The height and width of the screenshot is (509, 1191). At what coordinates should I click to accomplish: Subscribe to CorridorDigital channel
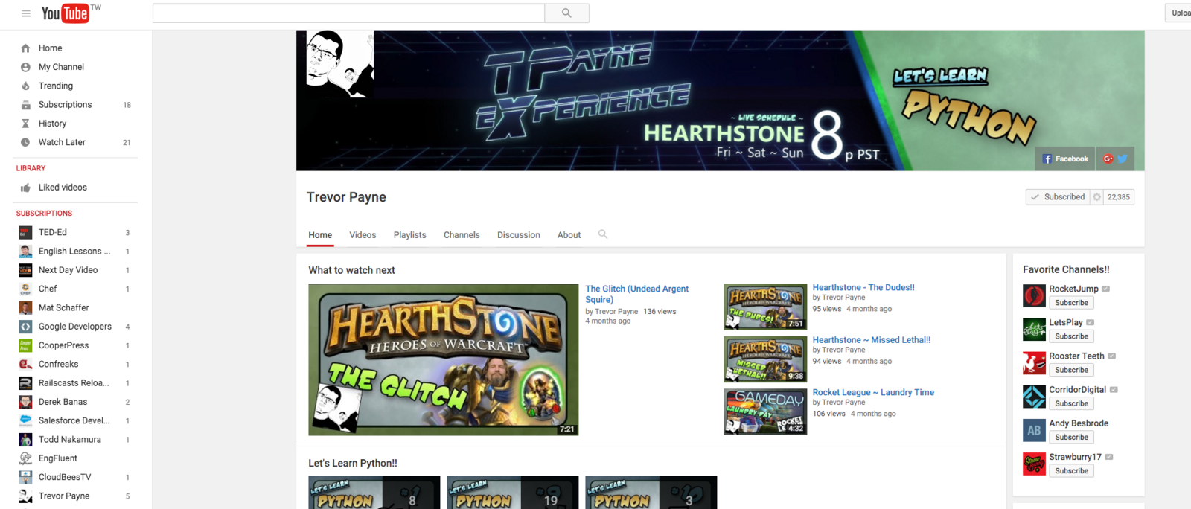click(x=1071, y=403)
